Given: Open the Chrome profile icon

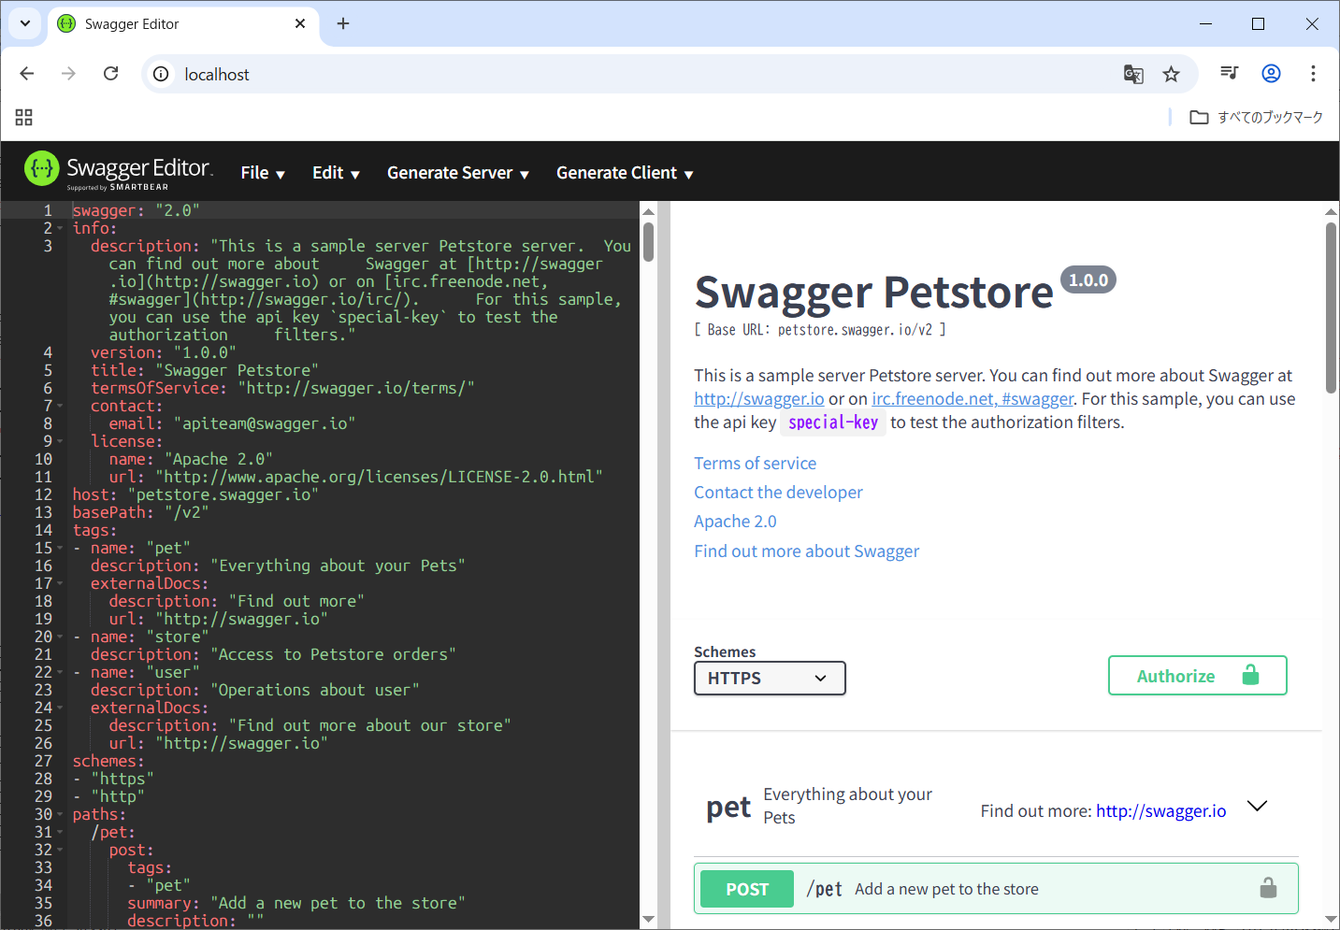Looking at the screenshot, I should coord(1271,74).
